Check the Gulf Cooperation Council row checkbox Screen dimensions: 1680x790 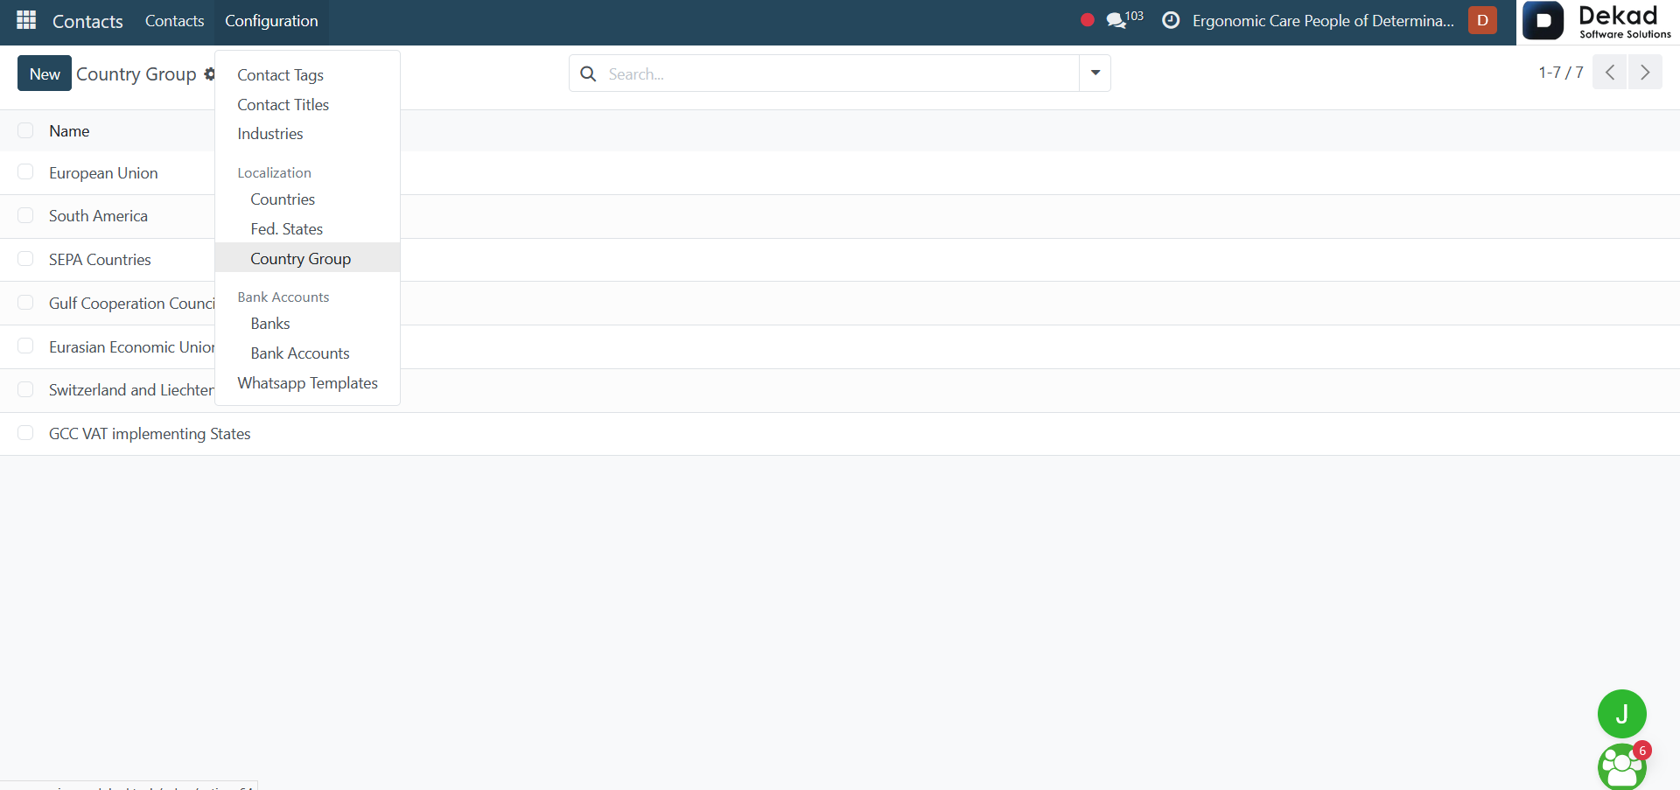click(25, 303)
